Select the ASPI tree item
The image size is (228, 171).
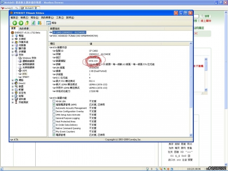[x=25, y=71]
